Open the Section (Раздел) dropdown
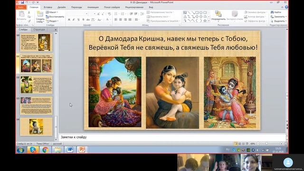 click(x=52, y=21)
